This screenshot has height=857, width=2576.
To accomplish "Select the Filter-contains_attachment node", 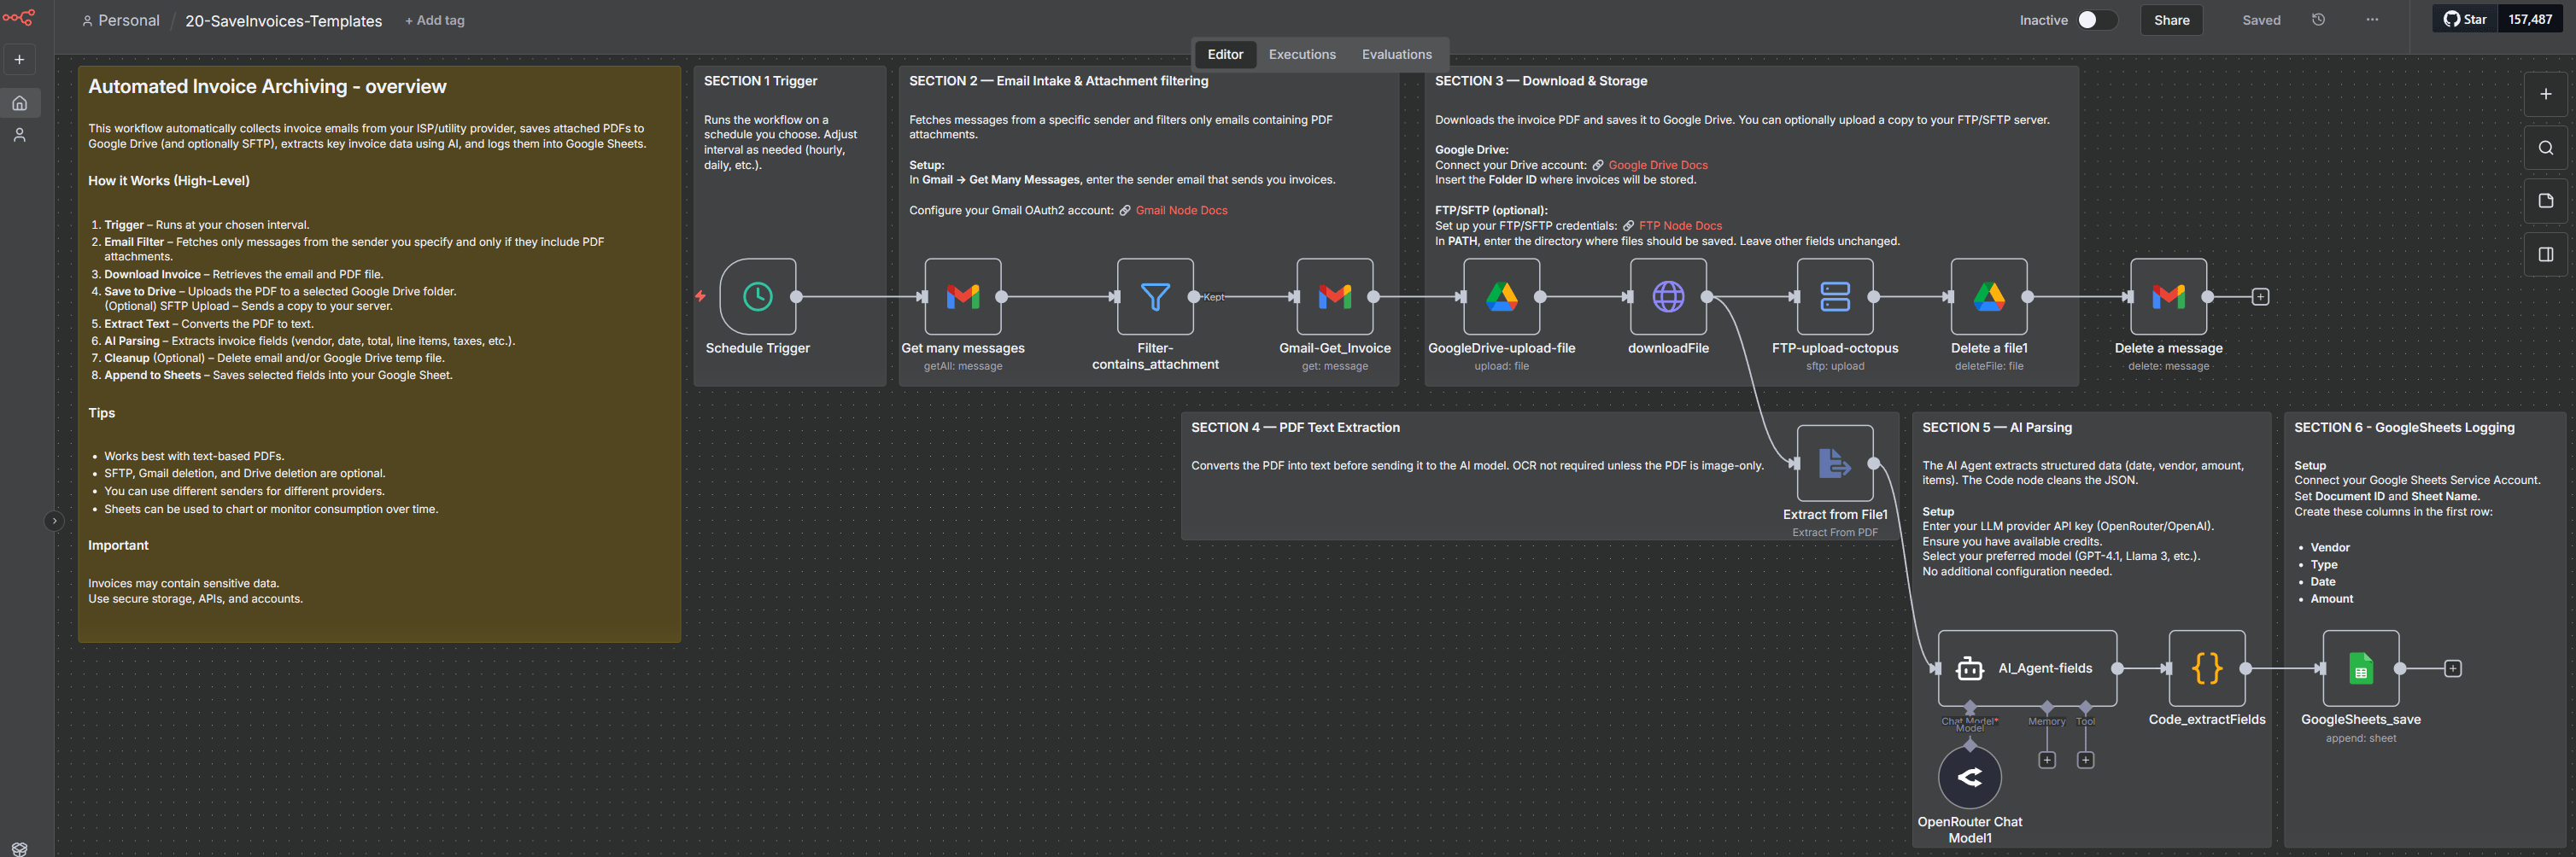I will pyautogui.click(x=1154, y=297).
